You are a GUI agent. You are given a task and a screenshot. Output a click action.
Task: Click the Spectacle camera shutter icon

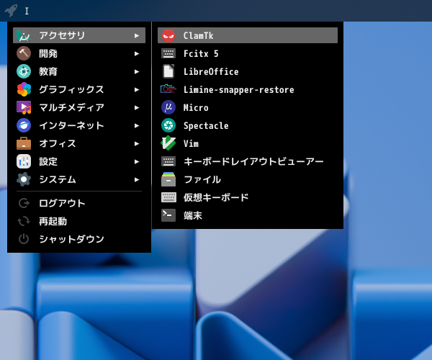click(168, 125)
